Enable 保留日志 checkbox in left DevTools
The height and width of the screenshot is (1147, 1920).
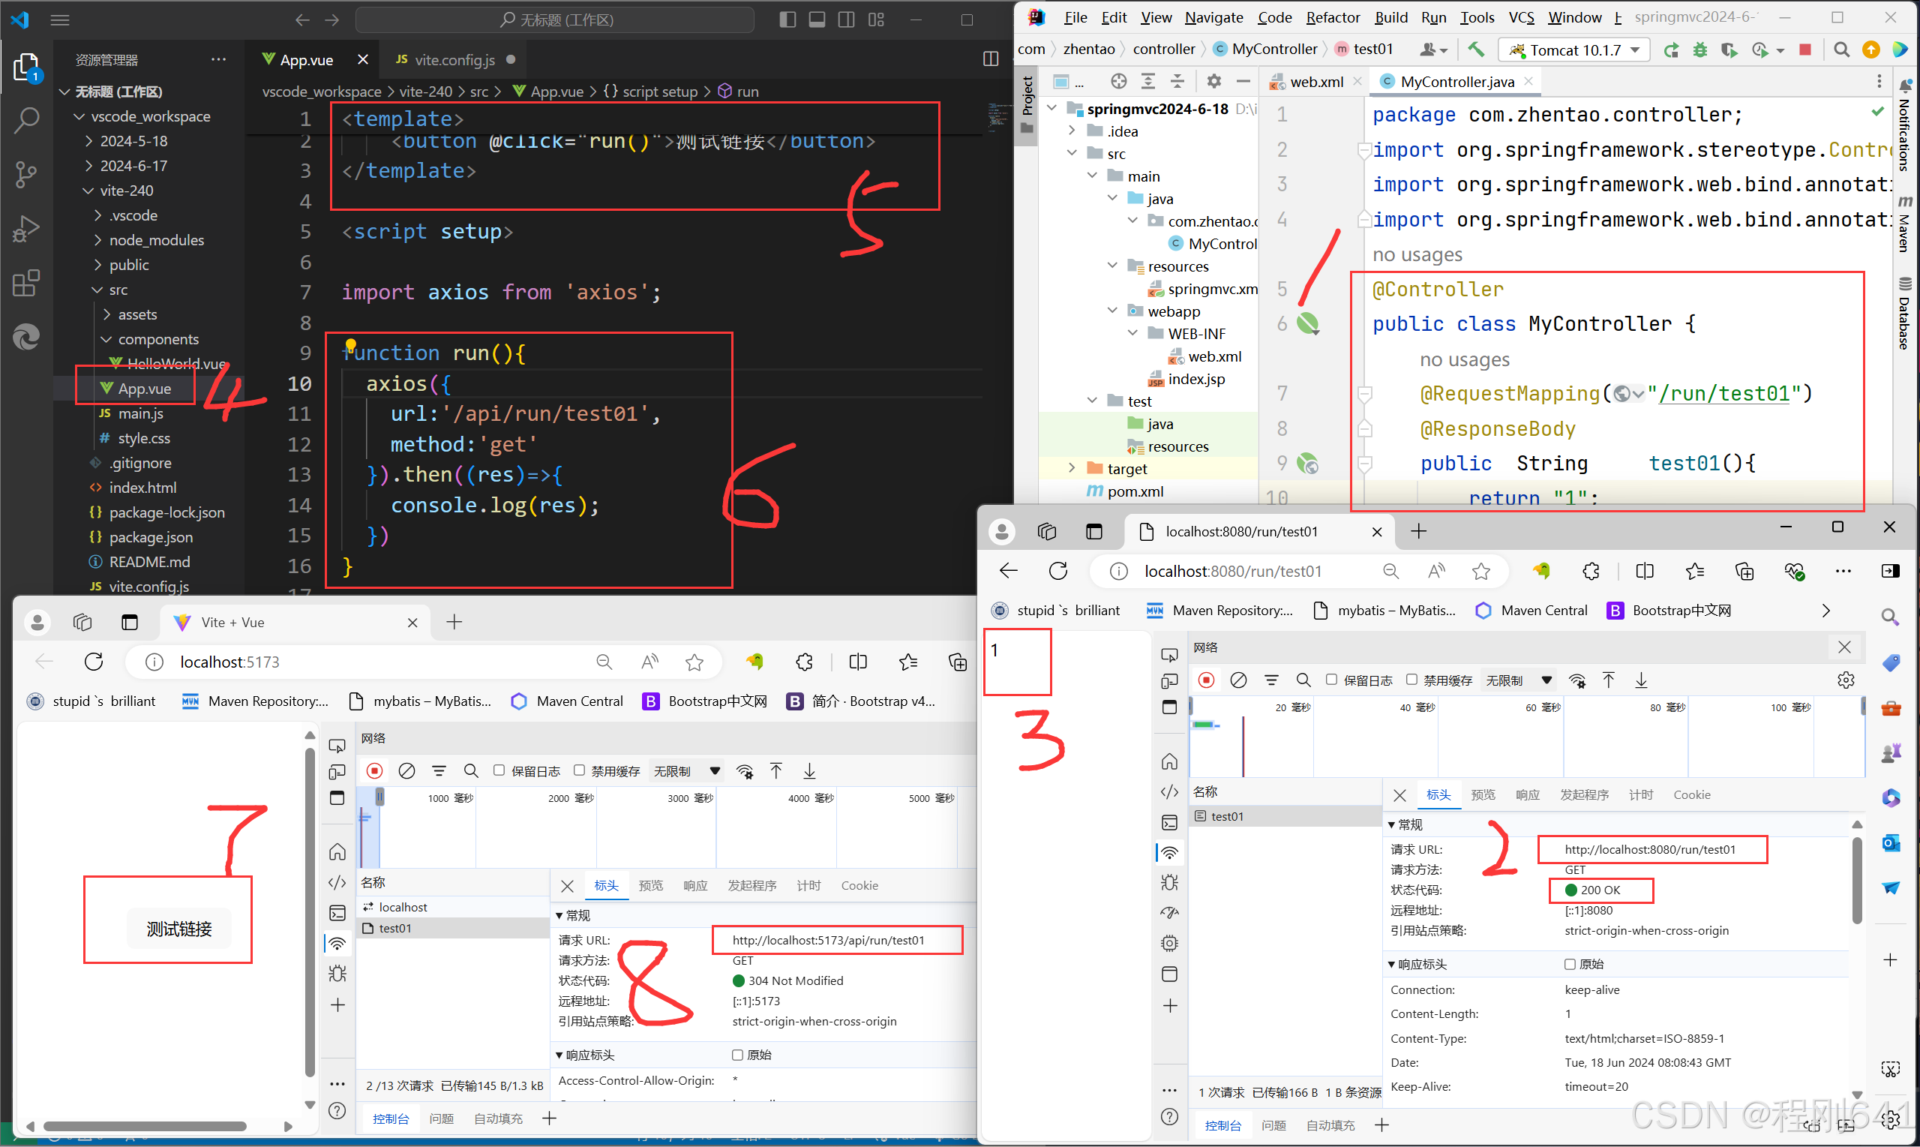tap(499, 770)
